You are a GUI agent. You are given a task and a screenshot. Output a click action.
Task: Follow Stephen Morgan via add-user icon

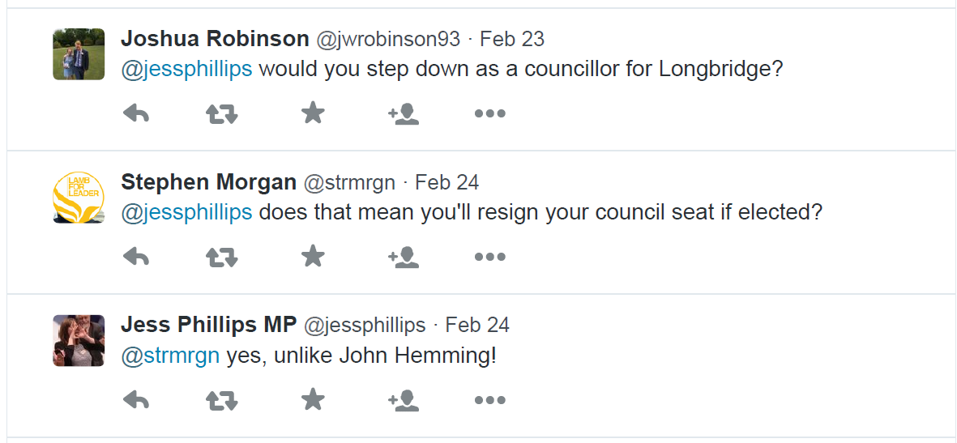point(404,258)
